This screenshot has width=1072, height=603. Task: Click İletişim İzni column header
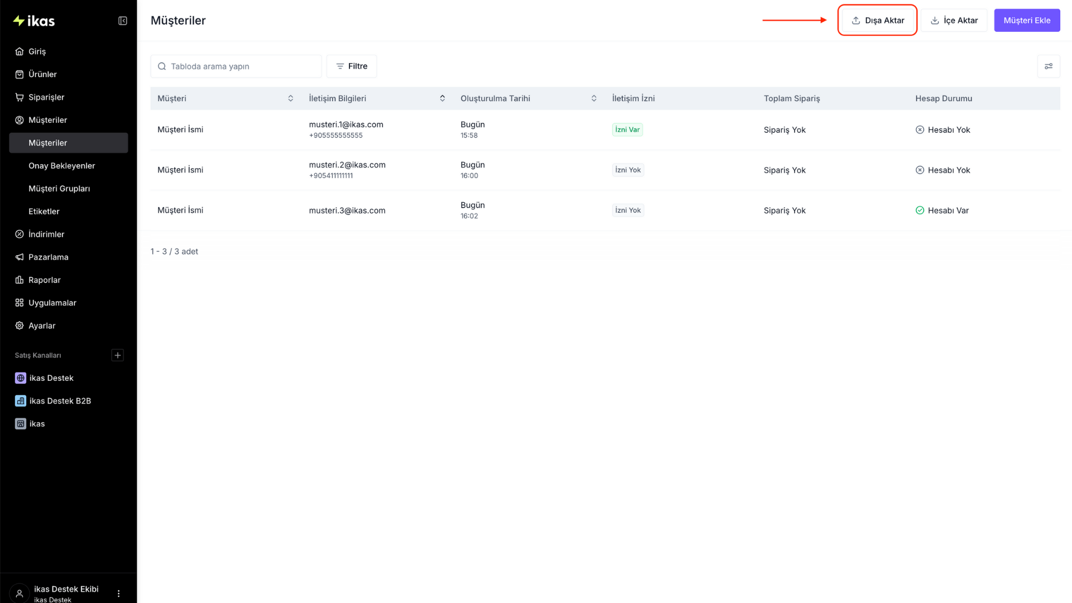[x=633, y=99]
